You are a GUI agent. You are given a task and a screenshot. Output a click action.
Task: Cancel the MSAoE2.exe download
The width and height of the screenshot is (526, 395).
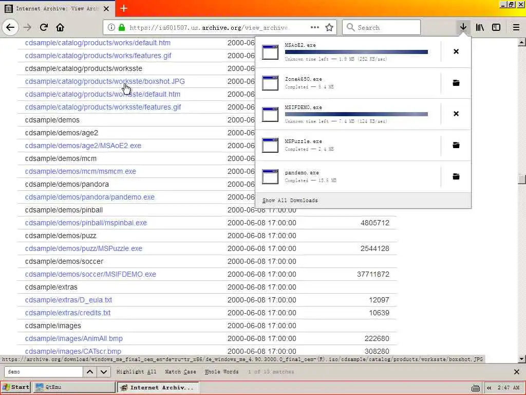point(456,51)
